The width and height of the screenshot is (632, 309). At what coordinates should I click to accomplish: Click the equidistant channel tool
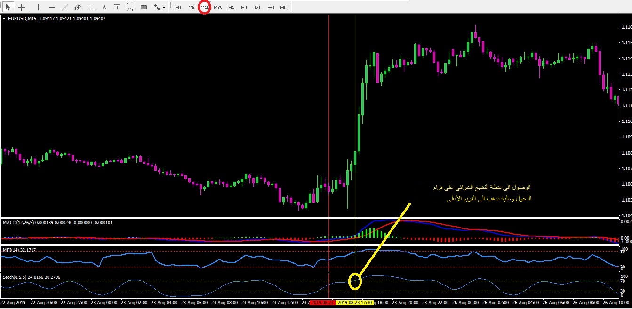78,7
